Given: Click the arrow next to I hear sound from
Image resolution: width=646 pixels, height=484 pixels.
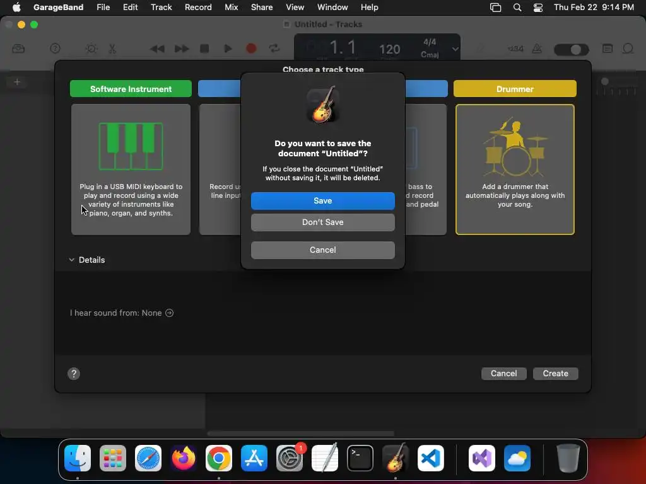Looking at the screenshot, I should click(169, 313).
